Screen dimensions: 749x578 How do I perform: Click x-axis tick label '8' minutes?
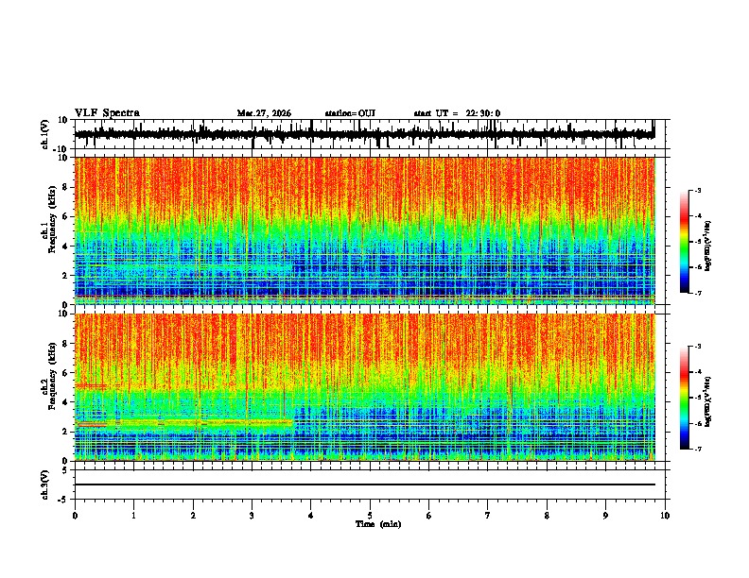coord(547,516)
